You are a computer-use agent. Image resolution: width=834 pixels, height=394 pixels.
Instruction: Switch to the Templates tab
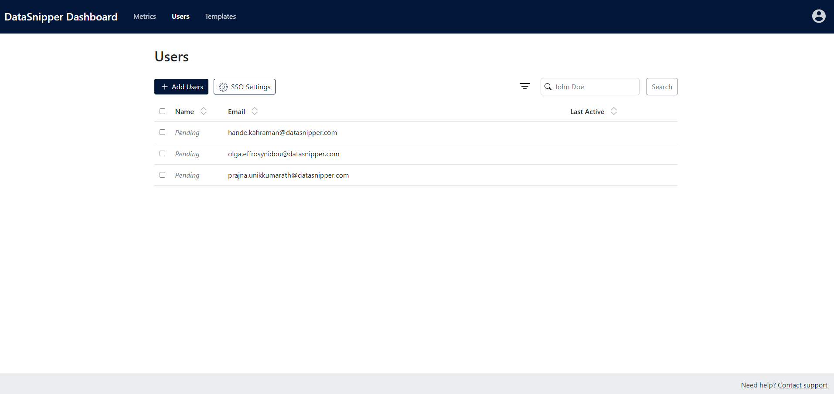(220, 17)
